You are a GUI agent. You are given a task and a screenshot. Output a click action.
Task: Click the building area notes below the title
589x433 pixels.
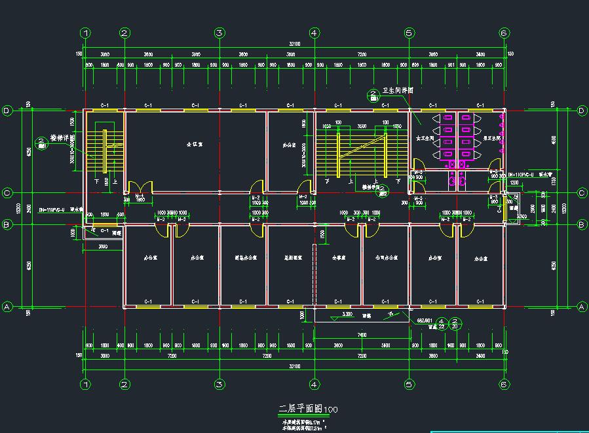(304, 424)
